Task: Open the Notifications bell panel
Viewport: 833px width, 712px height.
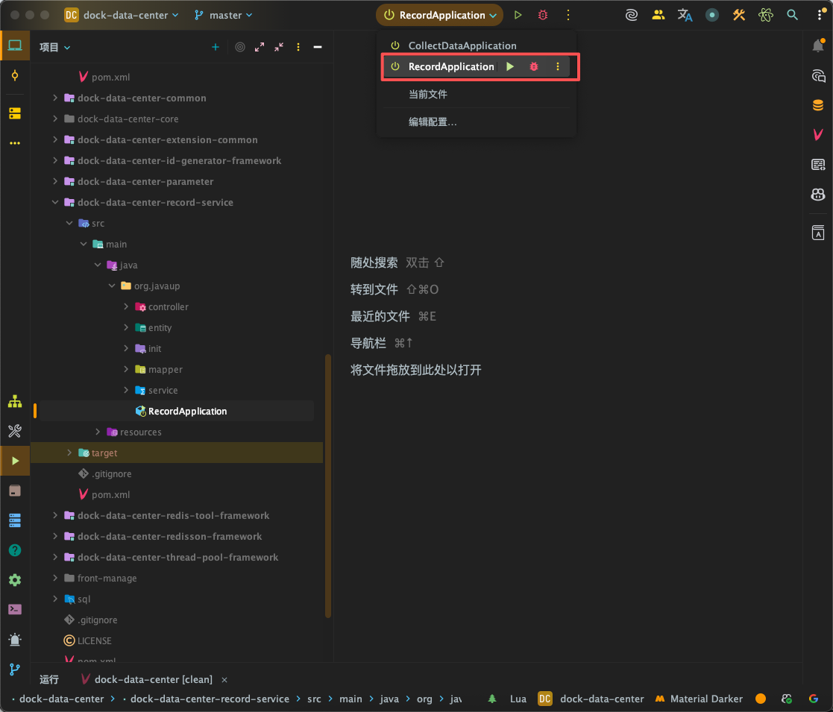Action: coord(818,46)
